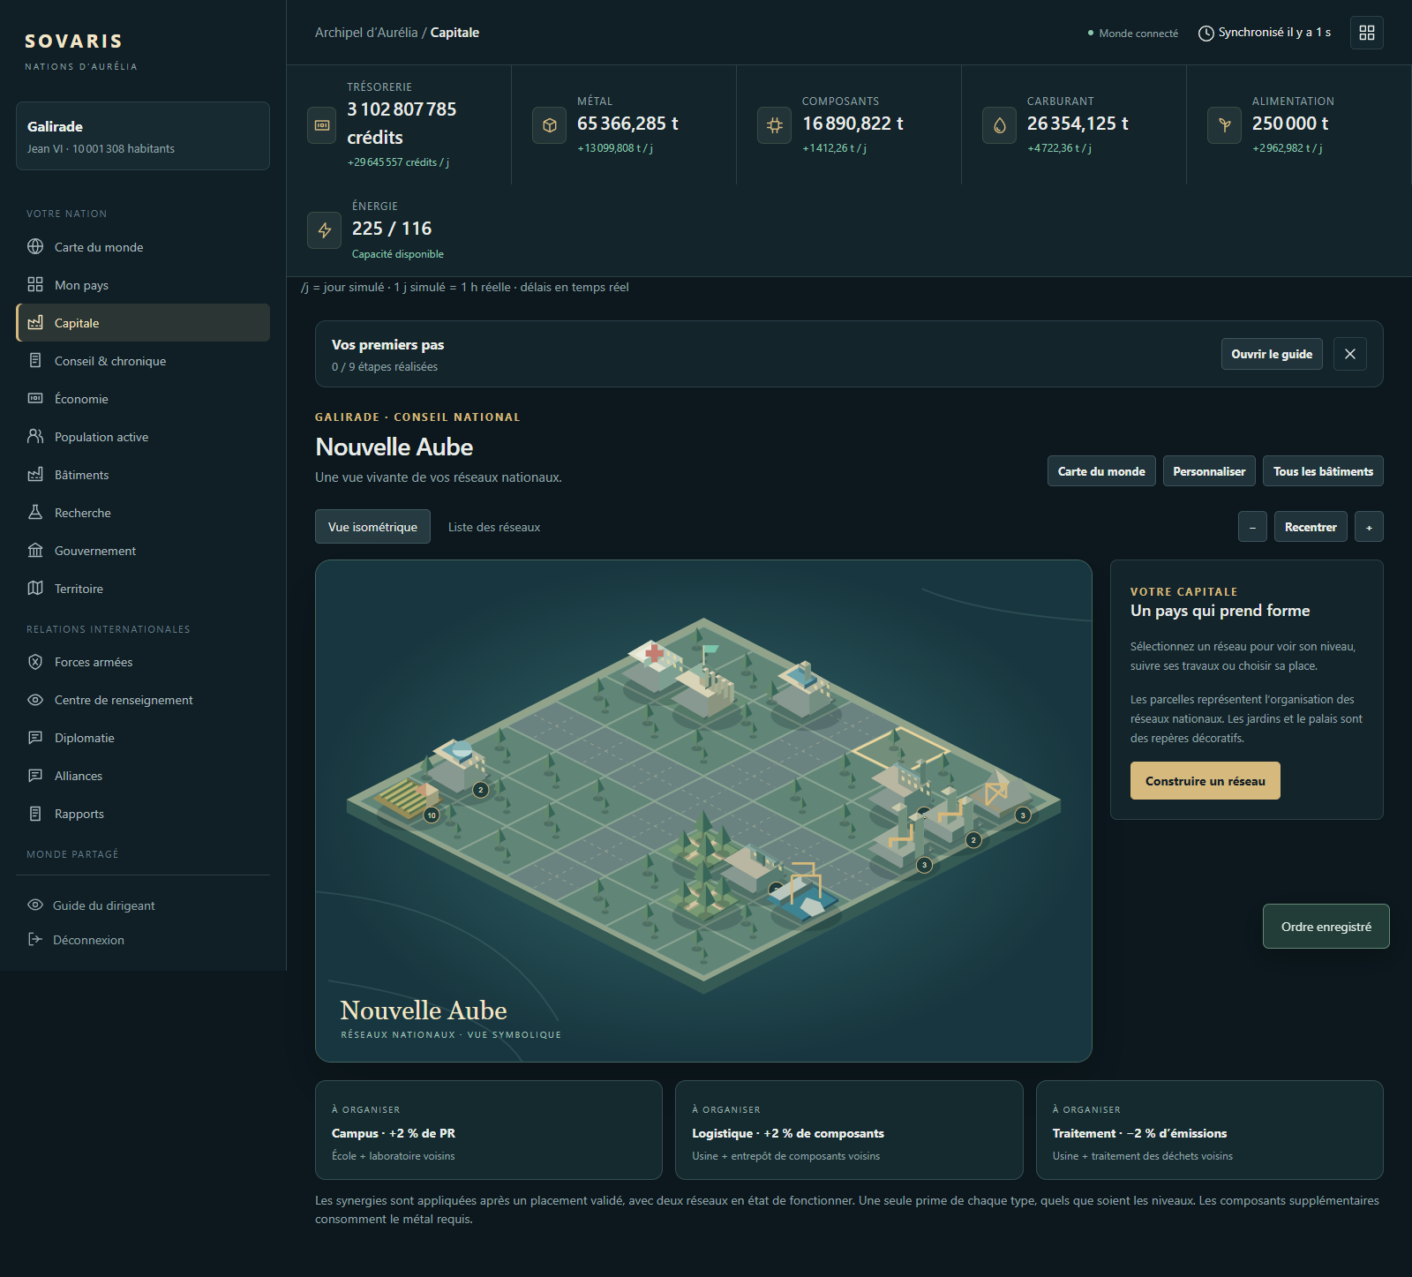
Task: Zoom out with the minus button
Action: (1252, 527)
